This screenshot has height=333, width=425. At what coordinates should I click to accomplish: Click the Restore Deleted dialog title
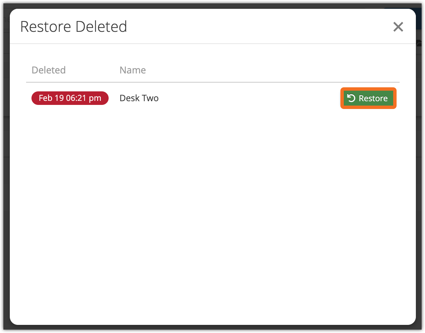pyautogui.click(x=73, y=27)
